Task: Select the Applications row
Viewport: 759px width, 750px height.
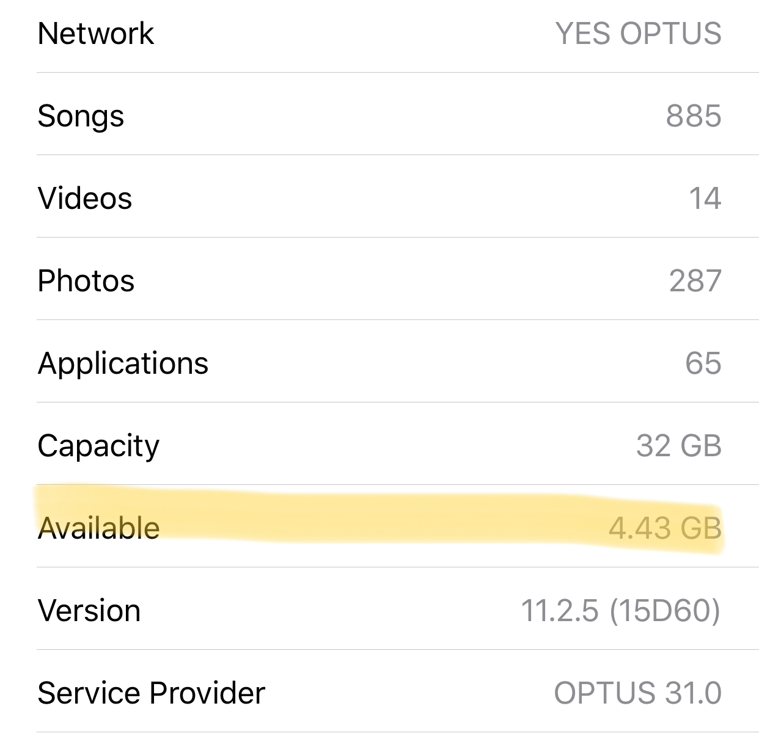Action: click(x=380, y=363)
